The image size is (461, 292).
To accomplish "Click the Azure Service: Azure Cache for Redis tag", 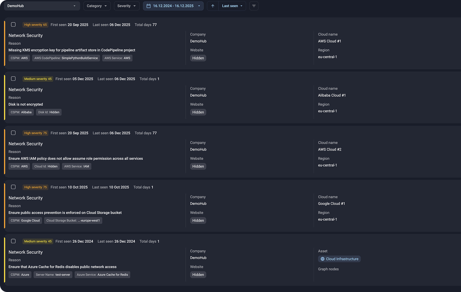I will pos(102,275).
